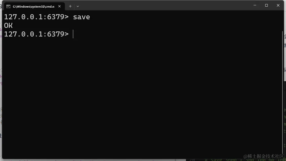Click the blinking text cursor after the prompt
The image size is (286, 161).
point(73,34)
